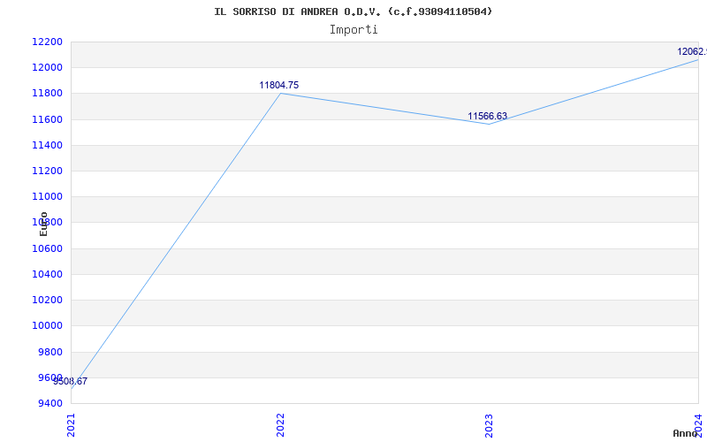The height and width of the screenshot is (442, 707).
Task: Click the 12062 data label near 2024
Action: (x=692, y=52)
